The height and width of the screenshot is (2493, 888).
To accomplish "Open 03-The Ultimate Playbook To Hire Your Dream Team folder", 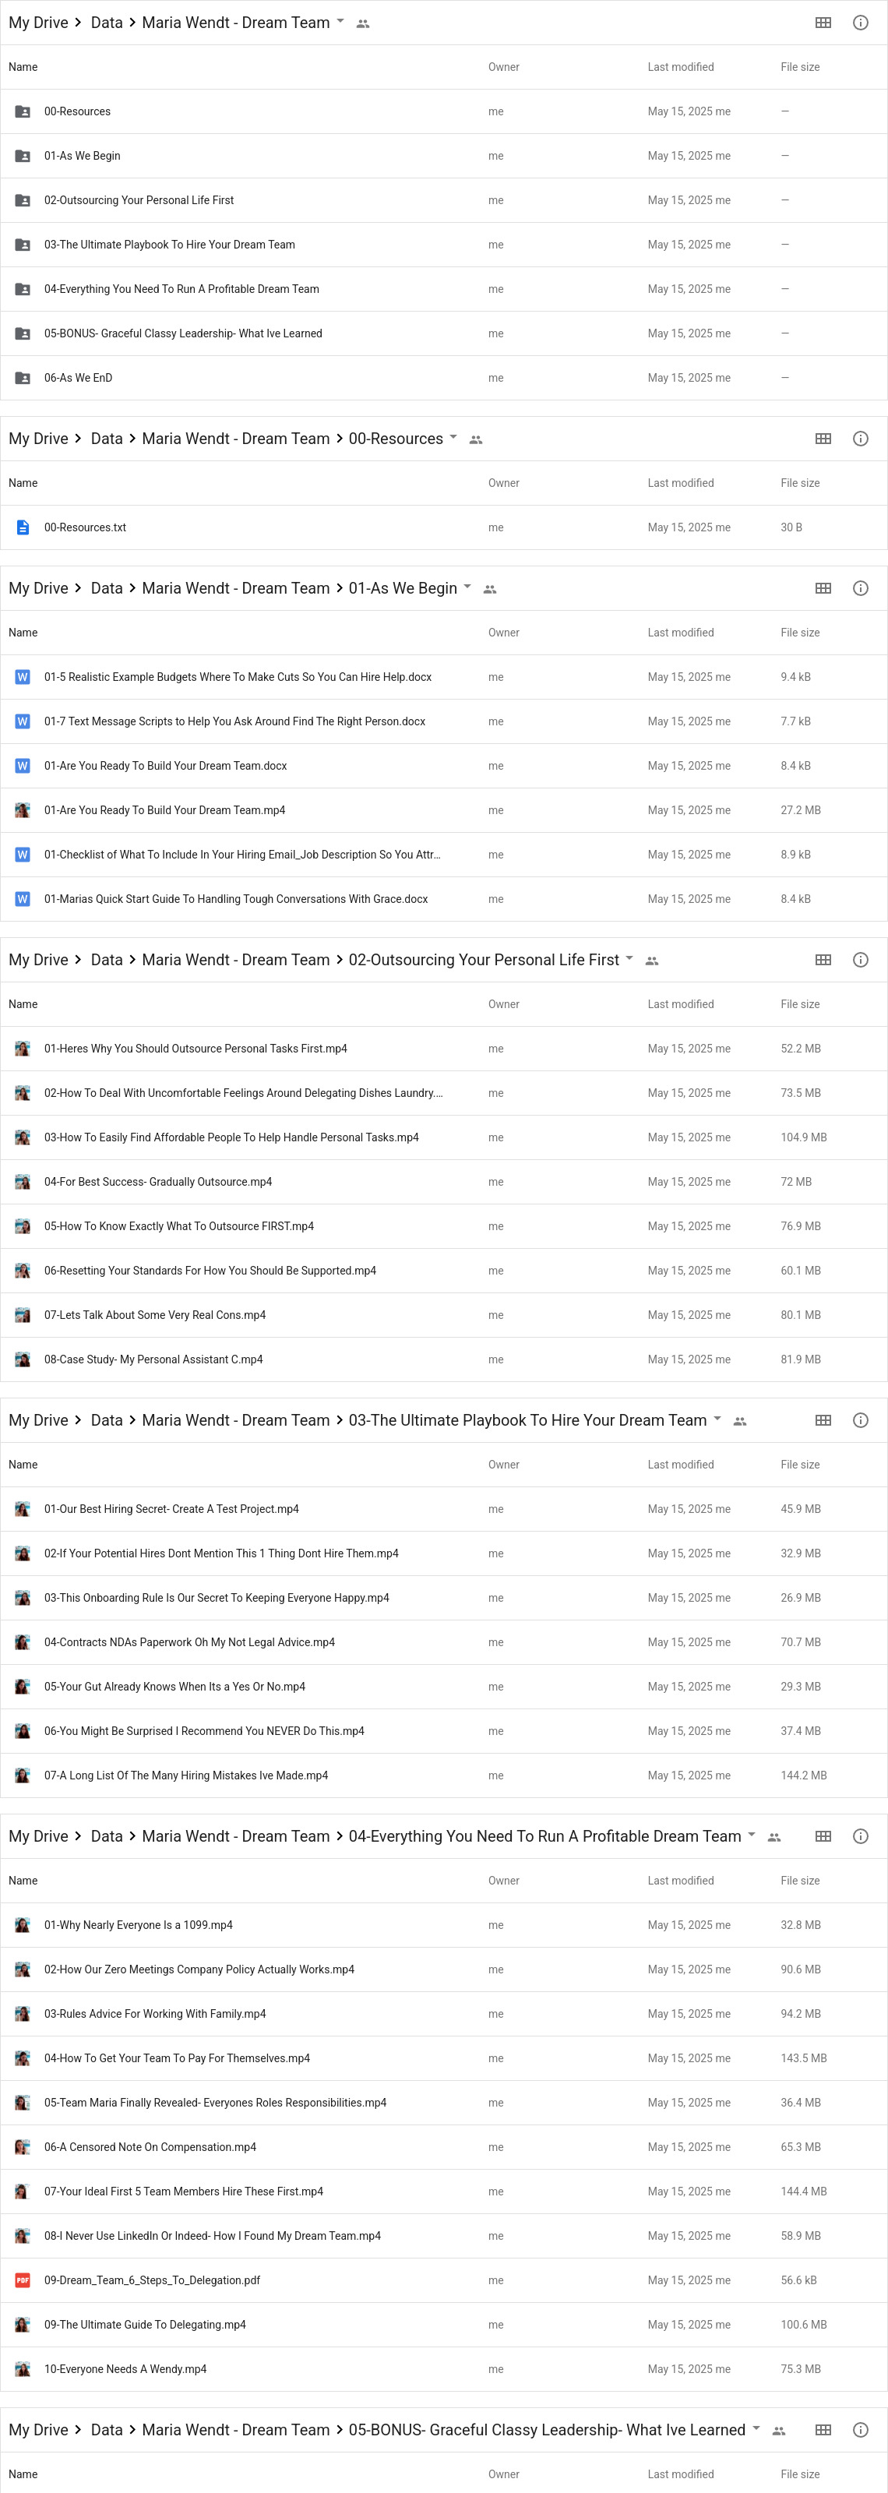I will pos(444,245).
